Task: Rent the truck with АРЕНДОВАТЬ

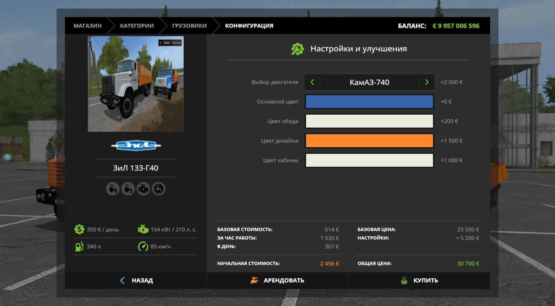Action: click(x=277, y=280)
